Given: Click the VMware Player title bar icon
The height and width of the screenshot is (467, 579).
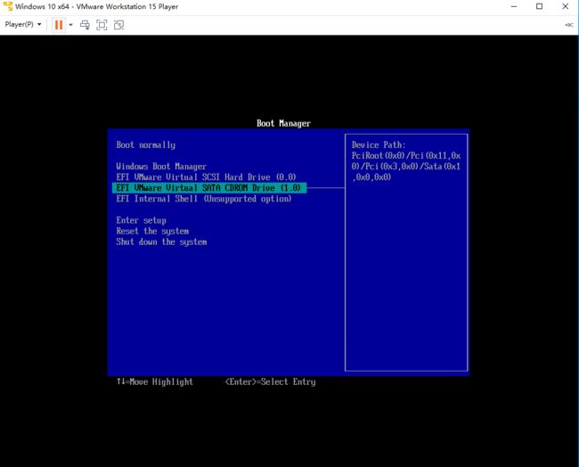Looking at the screenshot, I should (x=7, y=6).
